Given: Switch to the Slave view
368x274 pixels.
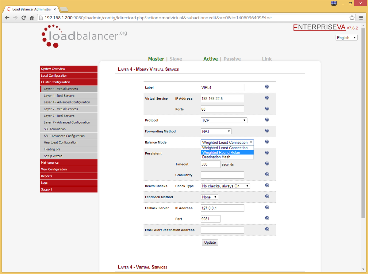Looking at the screenshot, I should (176, 59).
